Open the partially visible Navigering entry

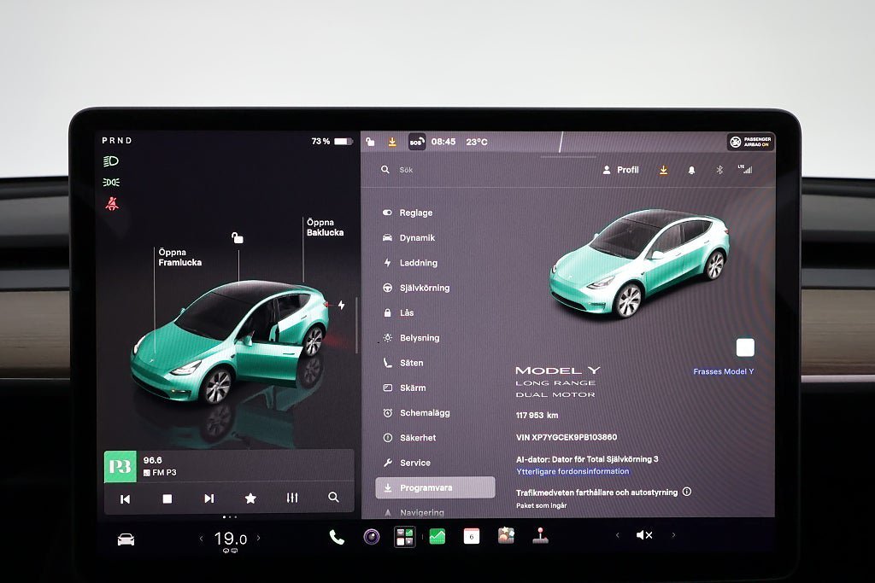[x=414, y=512]
